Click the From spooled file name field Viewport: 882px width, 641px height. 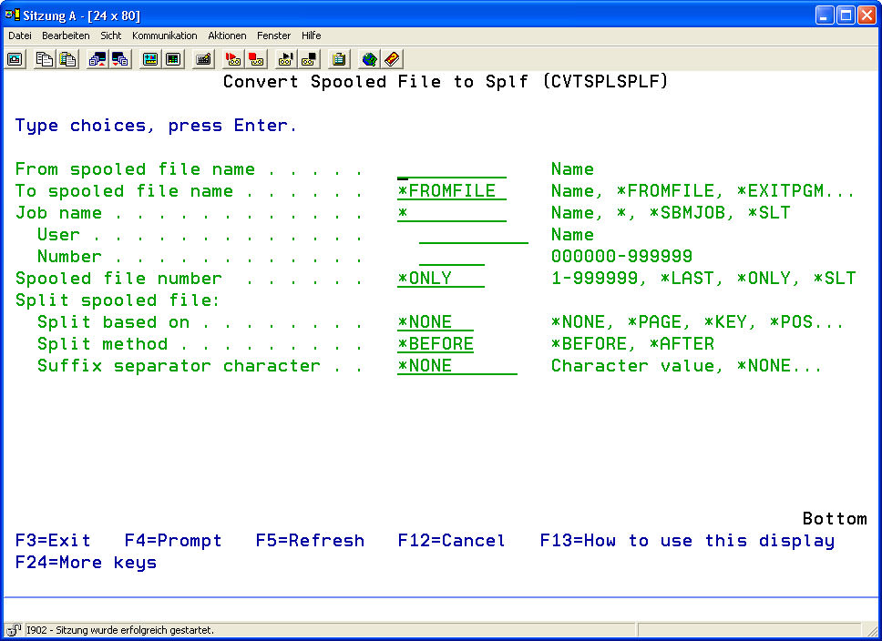point(451,169)
